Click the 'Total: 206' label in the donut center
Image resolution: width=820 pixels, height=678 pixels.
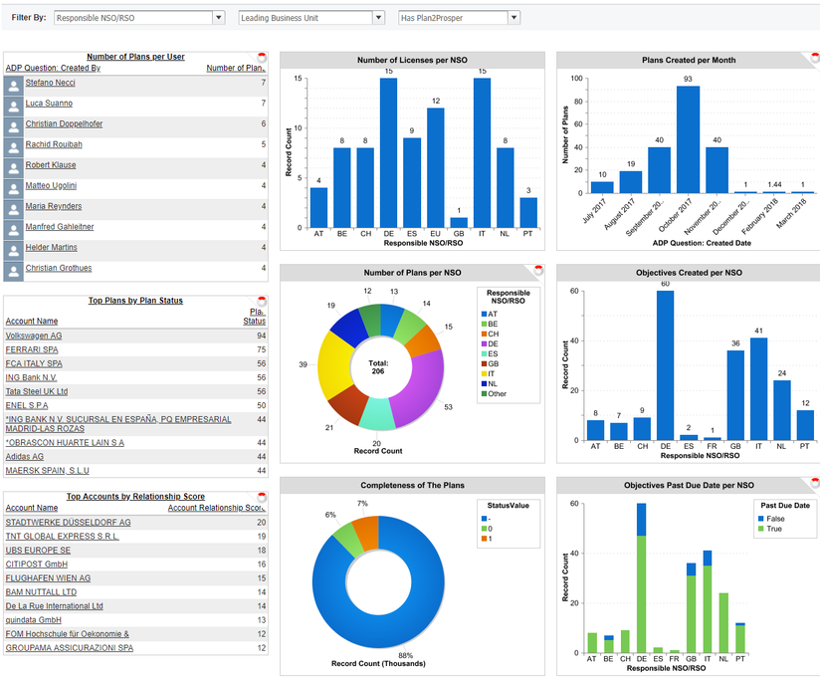[378, 367]
